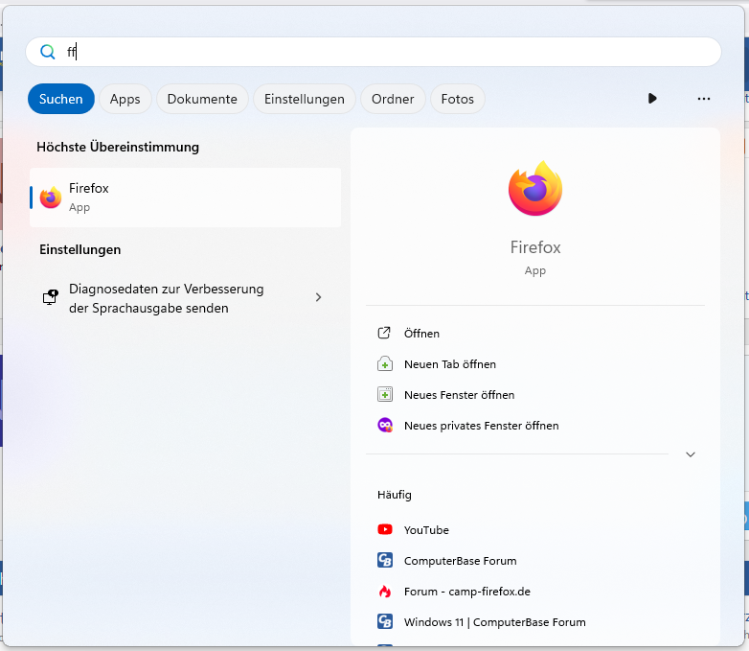Click the large Firefox logo in preview

click(535, 189)
